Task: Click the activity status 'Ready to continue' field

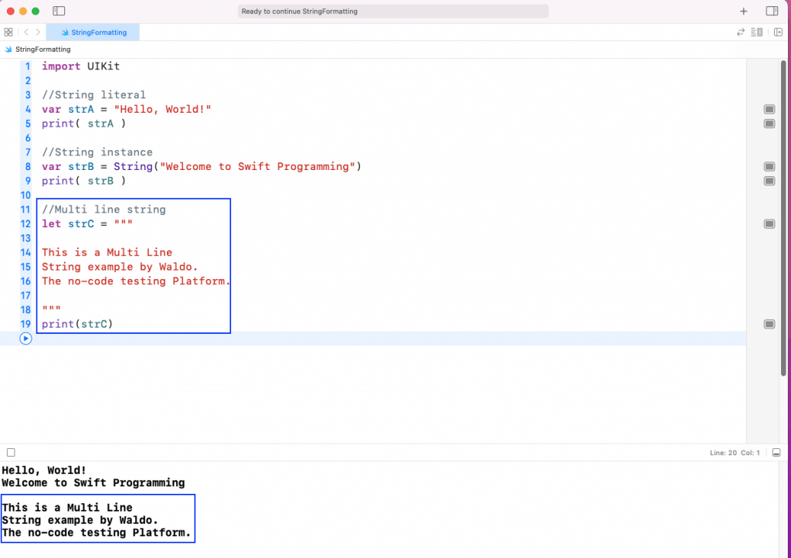Action: coord(394,12)
